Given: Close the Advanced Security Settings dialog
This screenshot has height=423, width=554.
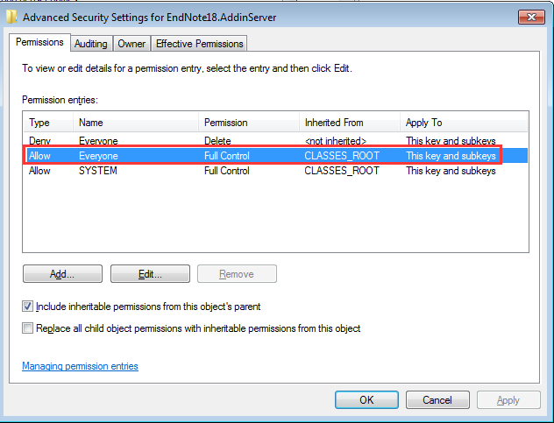Looking at the screenshot, I should [529, 16].
